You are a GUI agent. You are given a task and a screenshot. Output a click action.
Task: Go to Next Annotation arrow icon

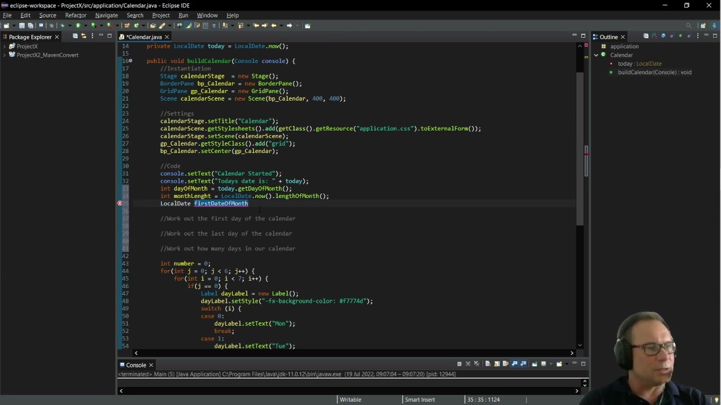pyautogui.click(x=225, y=25)
